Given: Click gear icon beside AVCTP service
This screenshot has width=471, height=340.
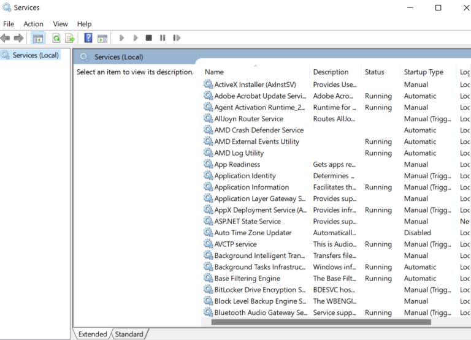Looking at the screenshot, I should tap(208, 244).
